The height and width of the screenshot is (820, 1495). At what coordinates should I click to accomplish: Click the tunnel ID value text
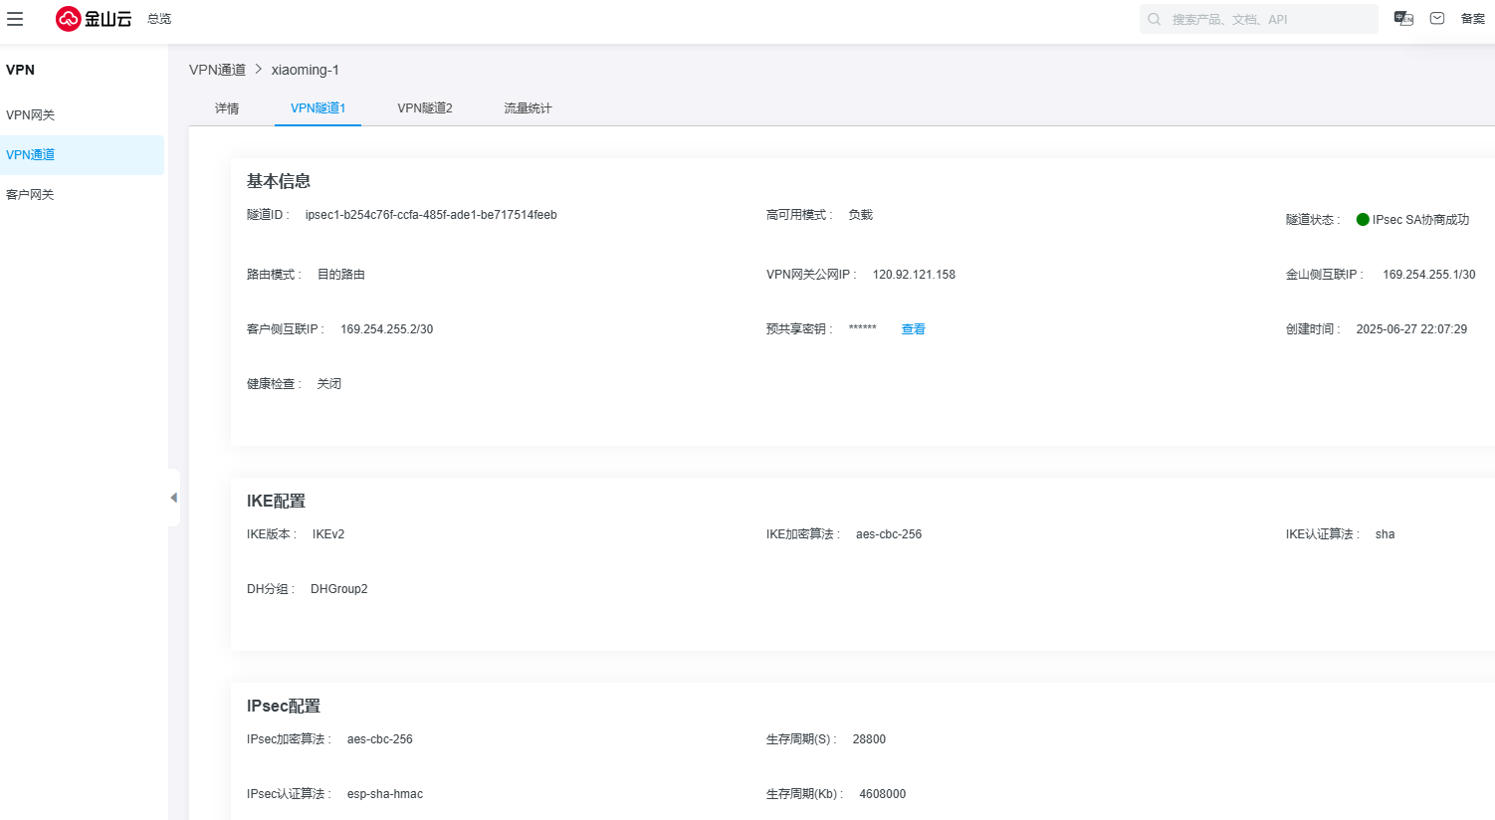click(x=431, y=215)
